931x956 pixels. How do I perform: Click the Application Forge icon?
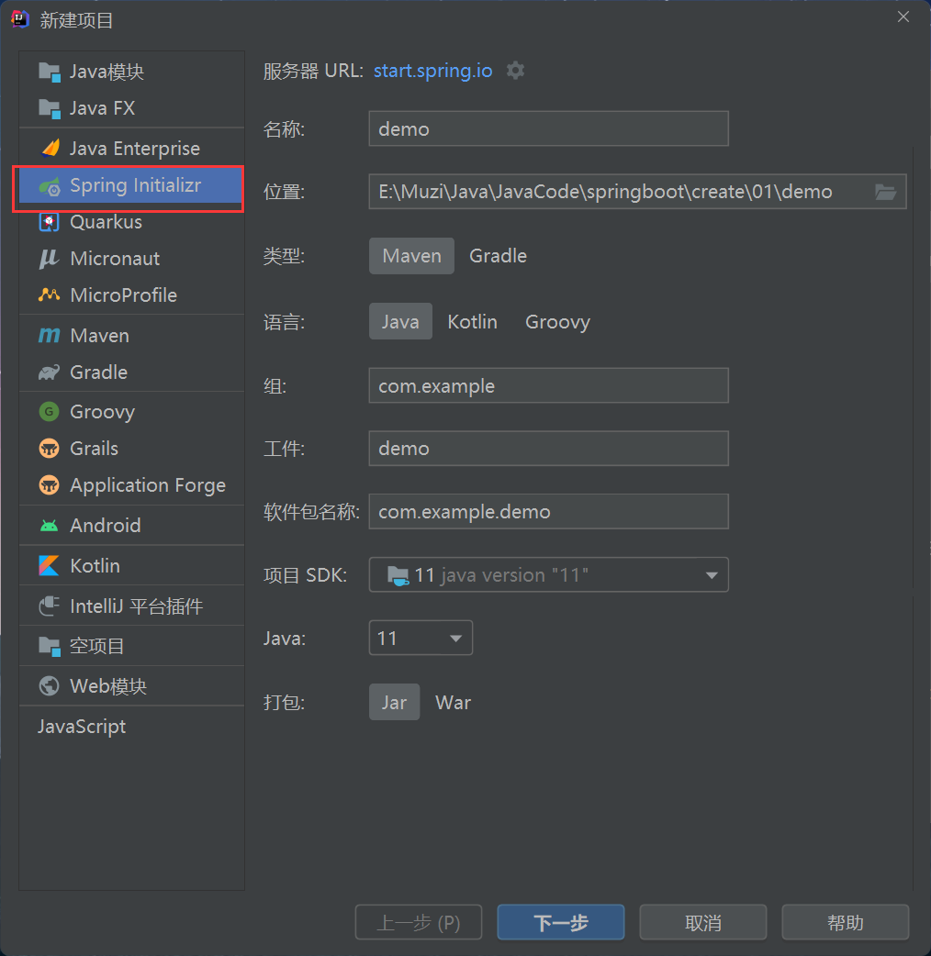coord(50,484)
